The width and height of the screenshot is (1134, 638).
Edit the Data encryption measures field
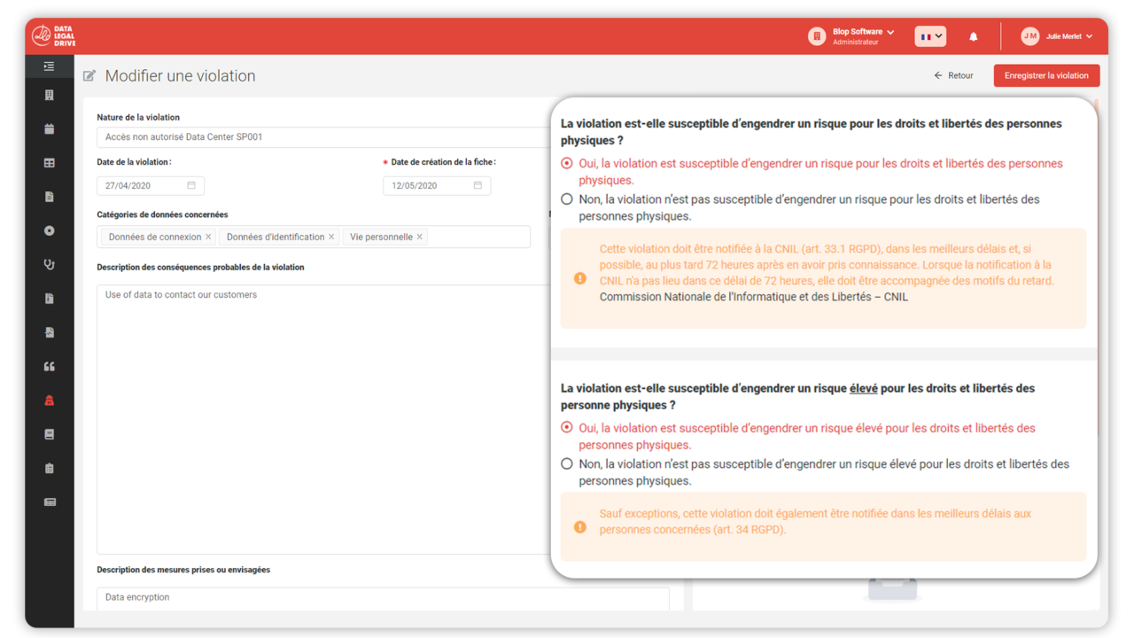383,598
